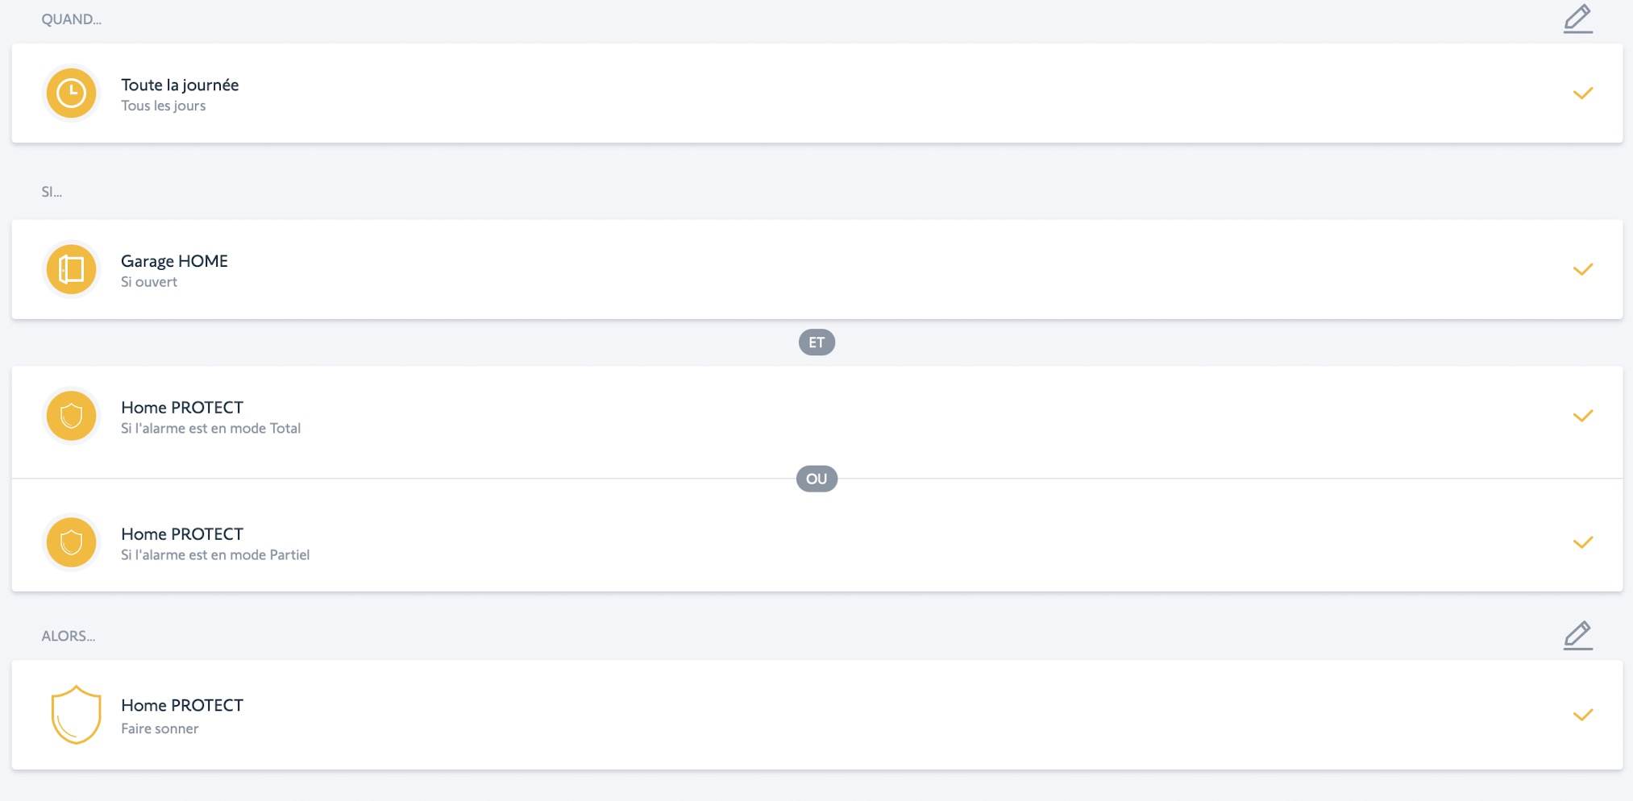Image resolution: width=1633 pixels, height=801 pixels.
Task: Toggle the ET logical operator badge
Action: (x=816, y=342)
